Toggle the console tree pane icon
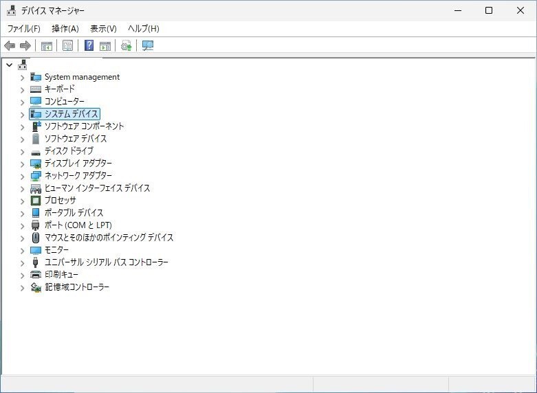Screen dimensions: 537x393 pyautogui.click(x=47, y=45)
